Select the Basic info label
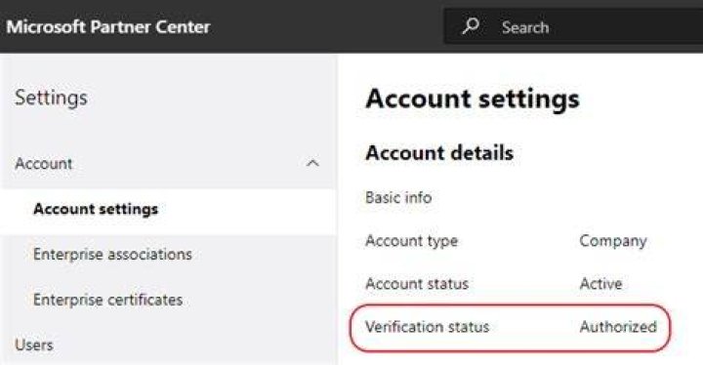 coord(398,197)
